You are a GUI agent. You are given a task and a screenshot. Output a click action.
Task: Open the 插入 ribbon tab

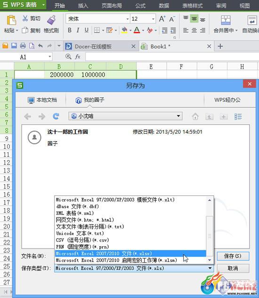click(83, 6)
